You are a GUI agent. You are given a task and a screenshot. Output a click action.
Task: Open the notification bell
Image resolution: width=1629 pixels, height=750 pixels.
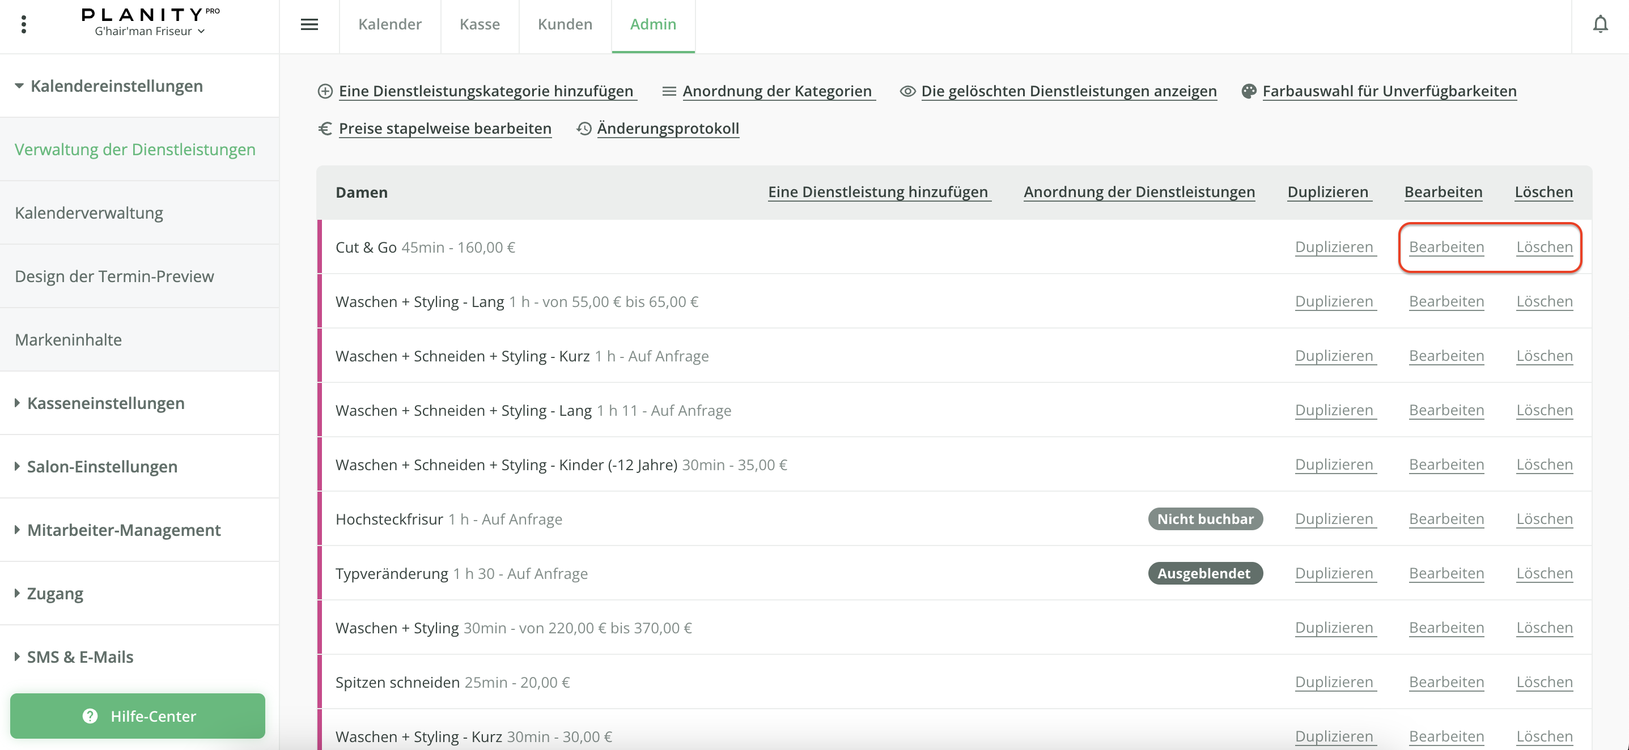click(1601, 23)
